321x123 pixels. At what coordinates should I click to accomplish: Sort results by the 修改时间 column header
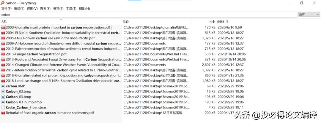[x=223, y=22]
